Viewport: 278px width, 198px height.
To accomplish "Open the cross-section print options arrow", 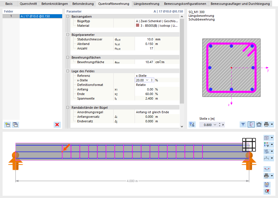I will pyautogui.click(x=272, y=125).
